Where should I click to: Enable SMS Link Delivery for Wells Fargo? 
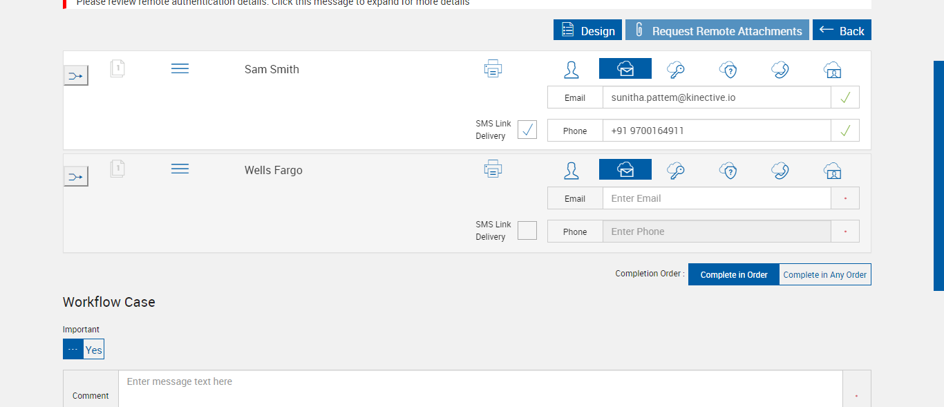[x=527, y=230]
